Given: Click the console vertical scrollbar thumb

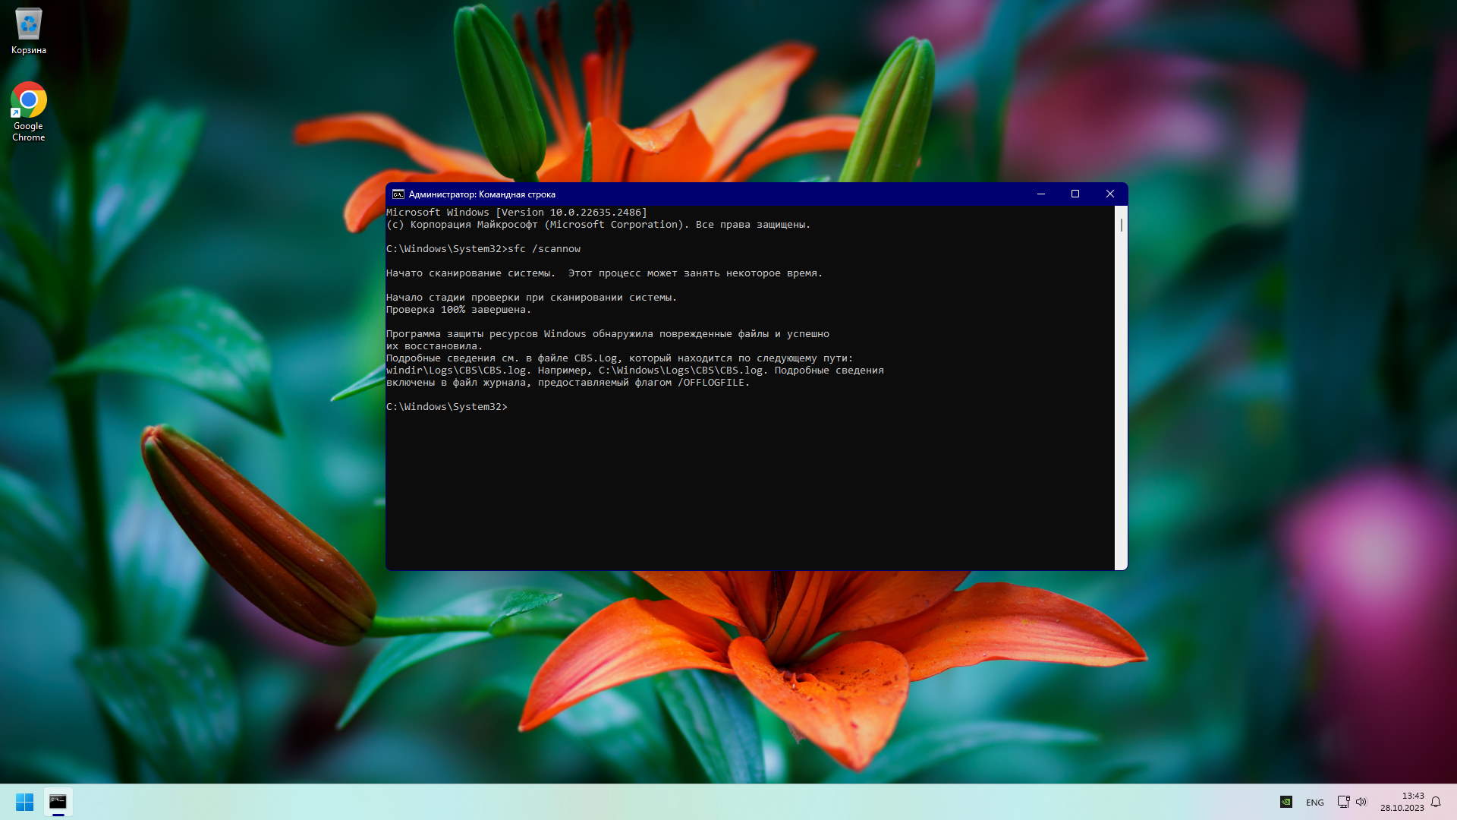Looking at the screenshot, I should [1121, 225].
